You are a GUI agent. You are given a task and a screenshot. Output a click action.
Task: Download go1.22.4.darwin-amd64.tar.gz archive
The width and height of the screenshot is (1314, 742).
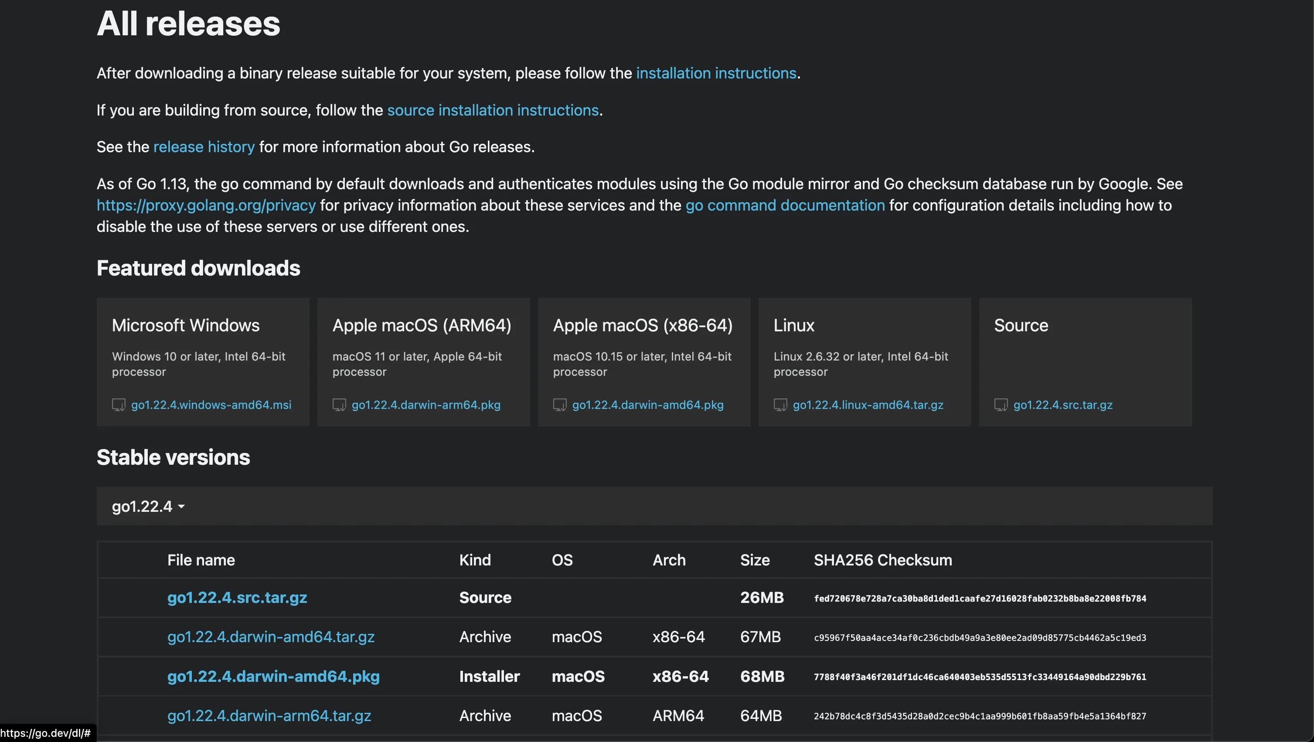tap(270, 636)
